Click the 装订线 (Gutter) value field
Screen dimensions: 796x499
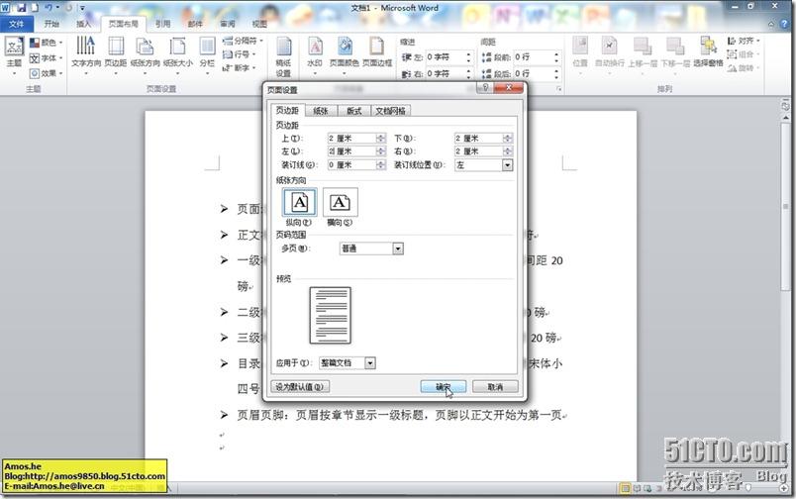coord(351,165)
